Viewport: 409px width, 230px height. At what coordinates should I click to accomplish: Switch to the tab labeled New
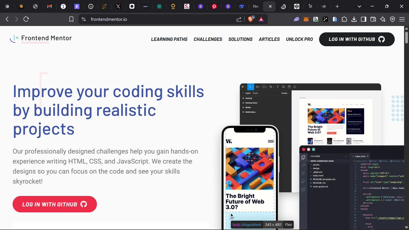256,6
